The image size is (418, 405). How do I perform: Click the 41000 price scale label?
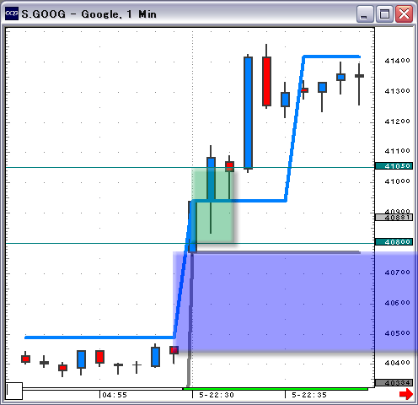click(x=397, y=181)
